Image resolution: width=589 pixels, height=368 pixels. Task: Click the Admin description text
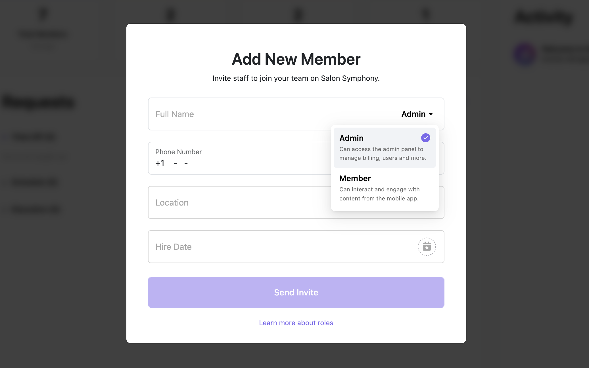pos(383,153)
